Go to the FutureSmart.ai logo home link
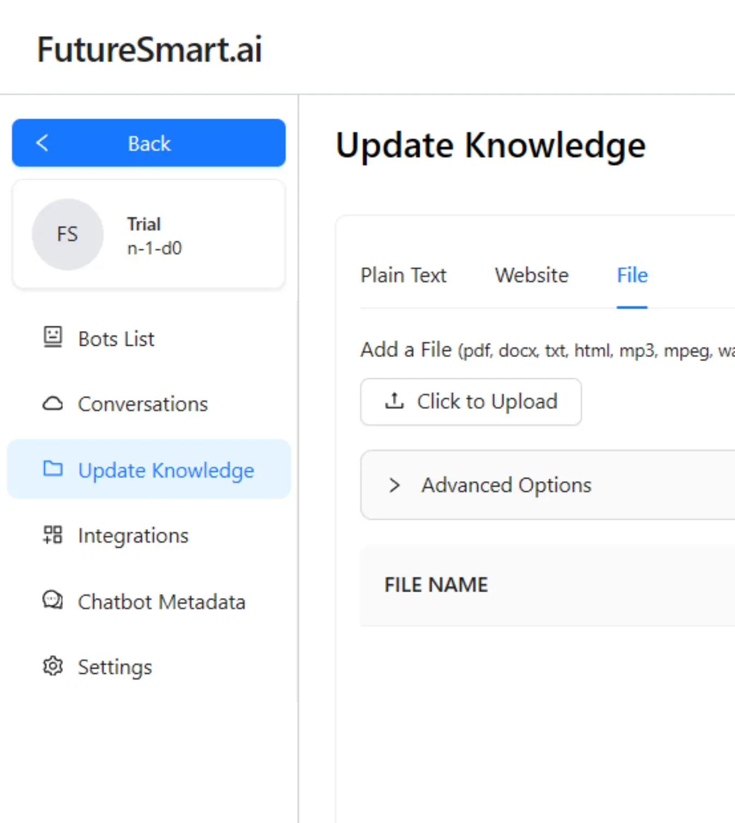 click(149, 50)
